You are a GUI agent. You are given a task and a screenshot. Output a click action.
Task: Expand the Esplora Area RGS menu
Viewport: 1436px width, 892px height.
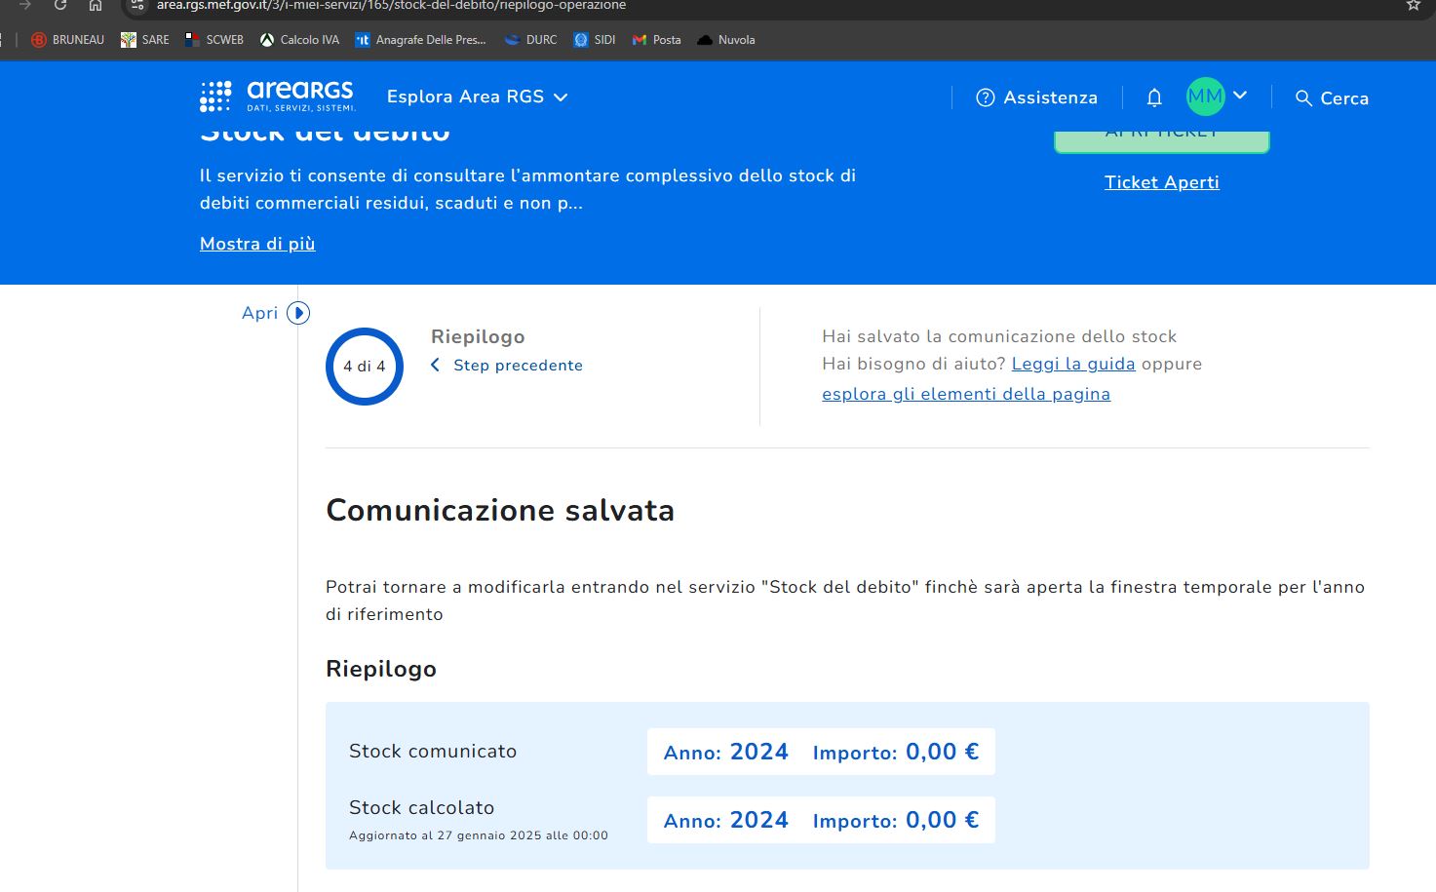(x=477, y=97)
